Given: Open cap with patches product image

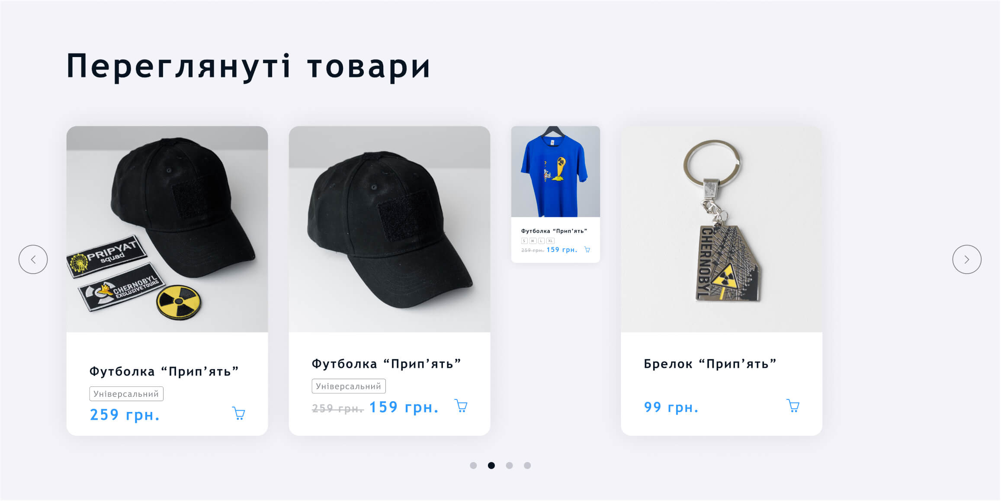Looking at the screenshot, I should click(x=167, y=229).
